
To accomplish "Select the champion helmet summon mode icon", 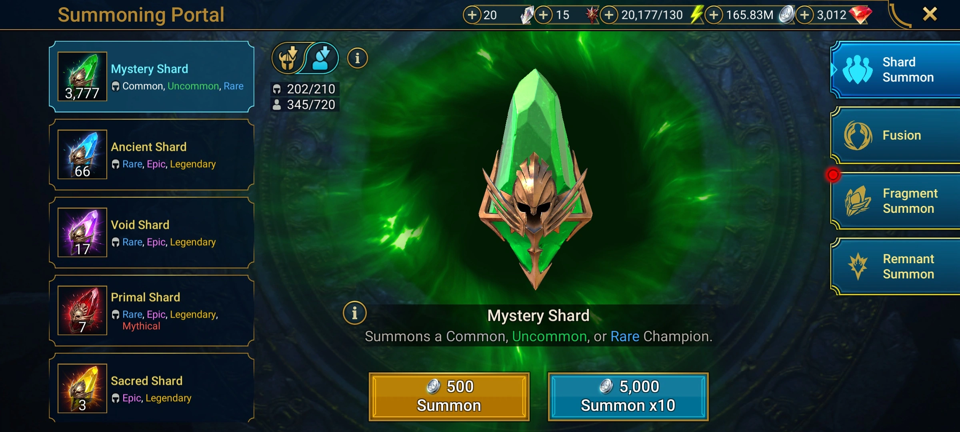I will (288, 58).
